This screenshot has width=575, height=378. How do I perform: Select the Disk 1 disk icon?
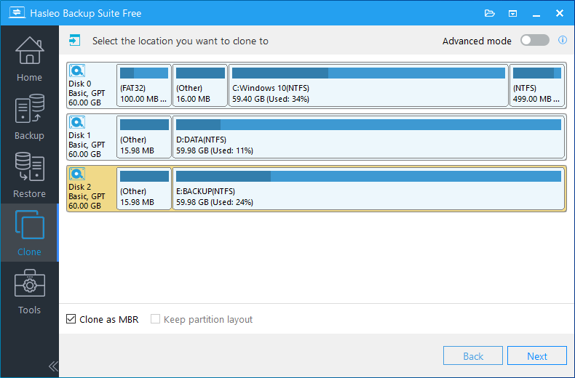77,122
